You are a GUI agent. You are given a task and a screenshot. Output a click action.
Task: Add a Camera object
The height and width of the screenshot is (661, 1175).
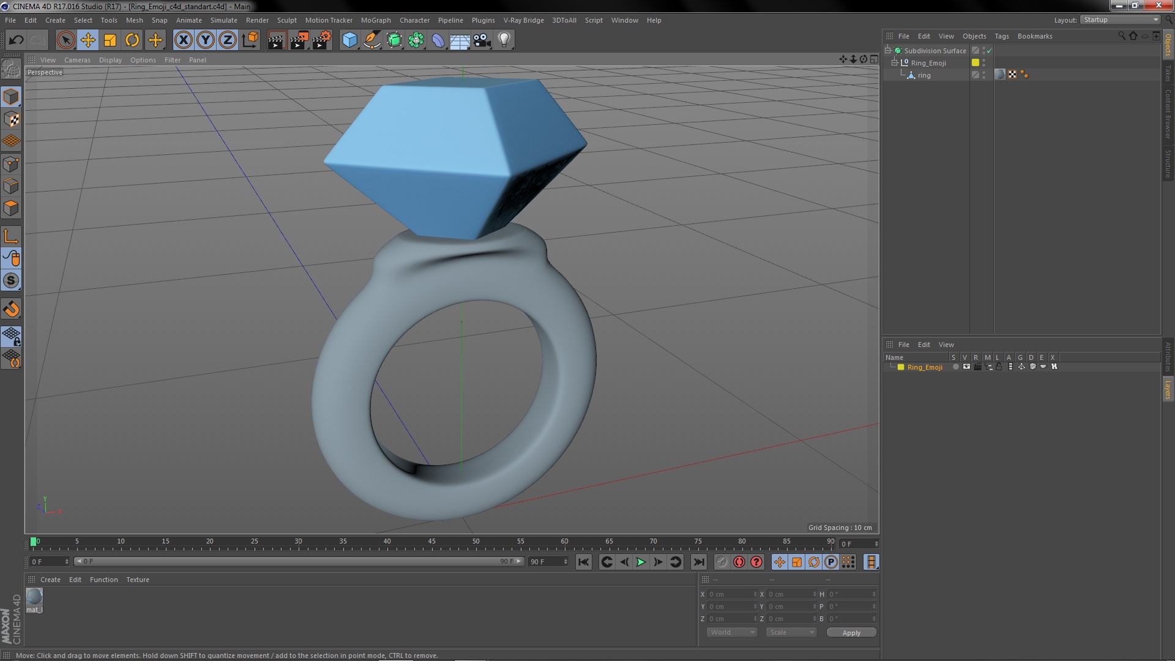tap(482, 40)
